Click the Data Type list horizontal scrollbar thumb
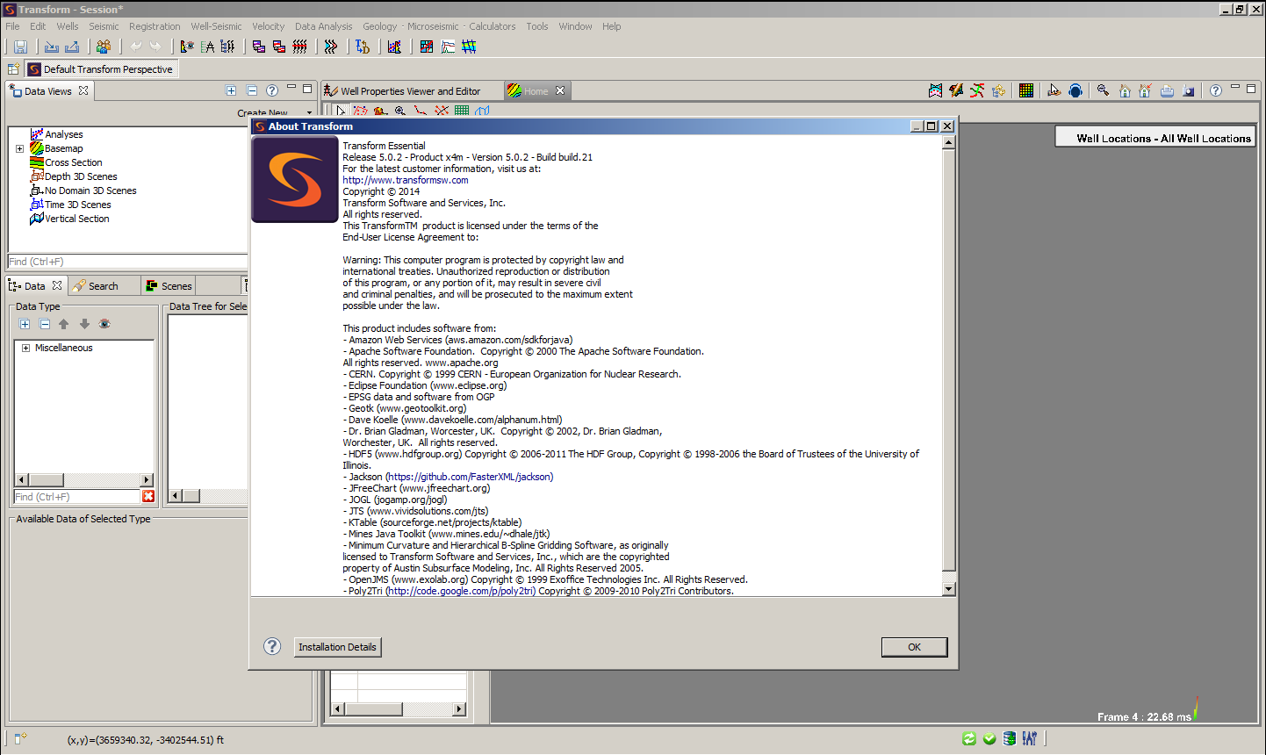Image resolution: width=1266 pixels, height=755 pixels. (46, 479)
